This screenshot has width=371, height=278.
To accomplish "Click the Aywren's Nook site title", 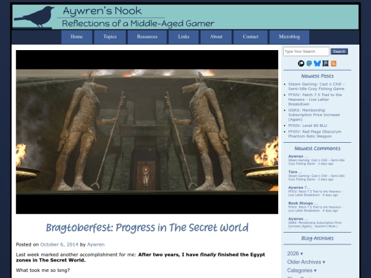I will [102, 11].
